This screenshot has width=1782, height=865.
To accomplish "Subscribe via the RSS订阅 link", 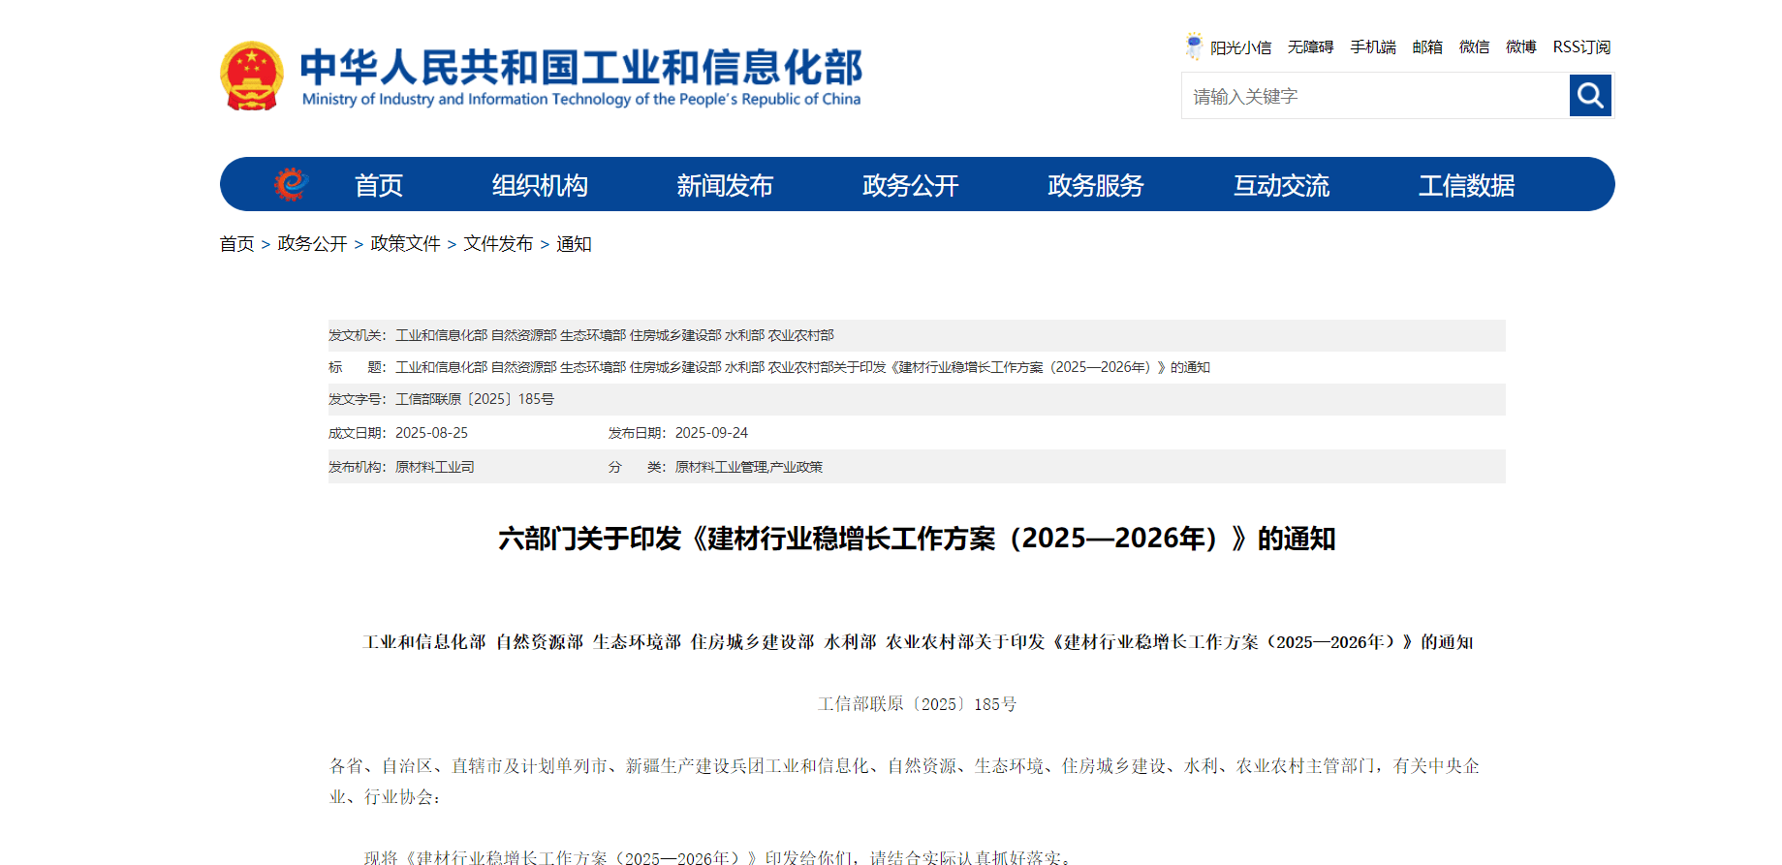I will (1581, 47).
